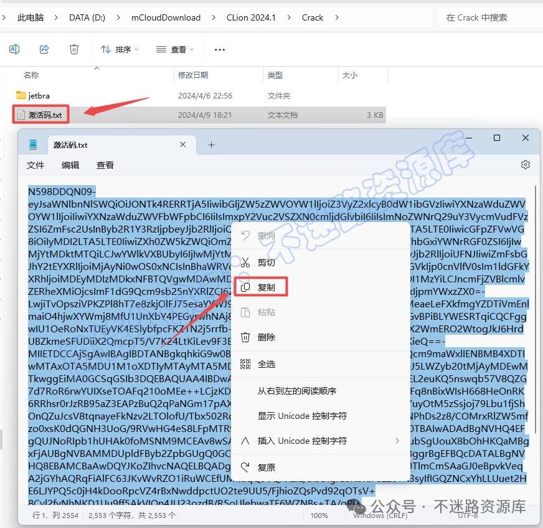This screenshot has height=528, width=543.
Task: Sort by 类型 column header
Action: click(x=275, y=75)
